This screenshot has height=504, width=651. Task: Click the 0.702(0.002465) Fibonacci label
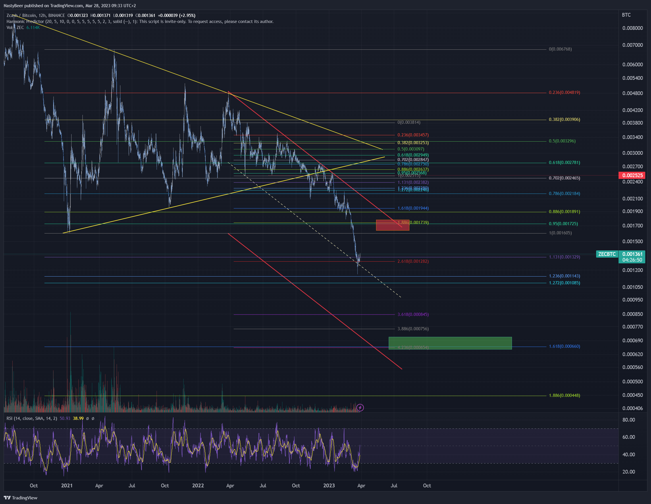pyautogui.click(x=564, y=178)
